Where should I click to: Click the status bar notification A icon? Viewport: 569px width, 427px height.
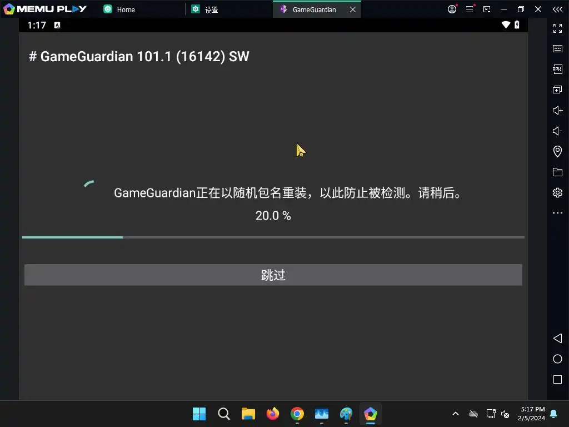(x=57, y=25)
